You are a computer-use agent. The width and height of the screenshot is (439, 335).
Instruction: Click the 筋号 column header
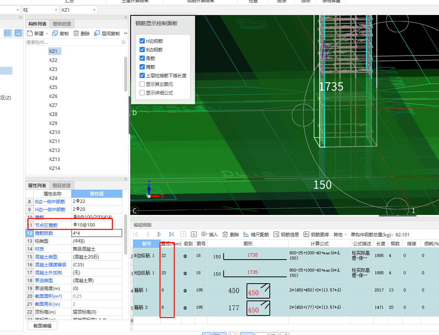pos(147,243)
